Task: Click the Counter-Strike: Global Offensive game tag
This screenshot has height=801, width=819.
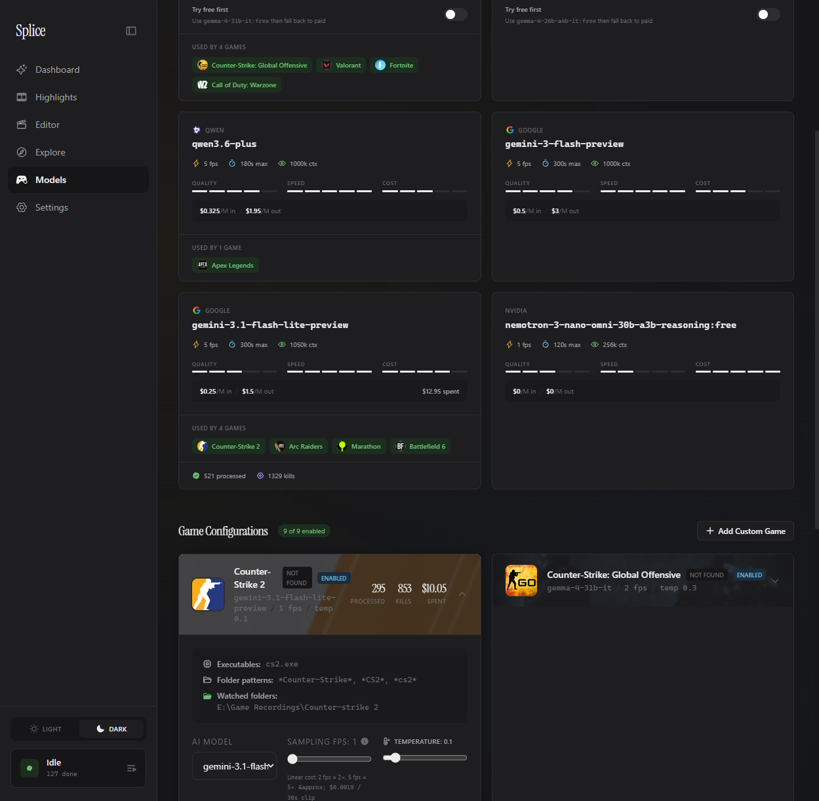Action: [252, 65]
